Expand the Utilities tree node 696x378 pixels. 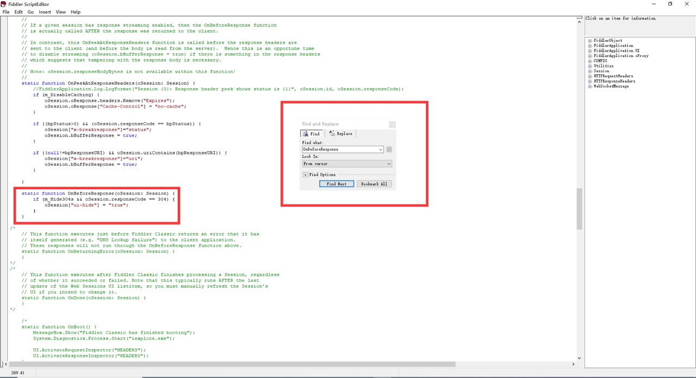[590, 66]
